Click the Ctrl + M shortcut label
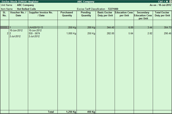172x114 pixels. click(x=163, y=2)
